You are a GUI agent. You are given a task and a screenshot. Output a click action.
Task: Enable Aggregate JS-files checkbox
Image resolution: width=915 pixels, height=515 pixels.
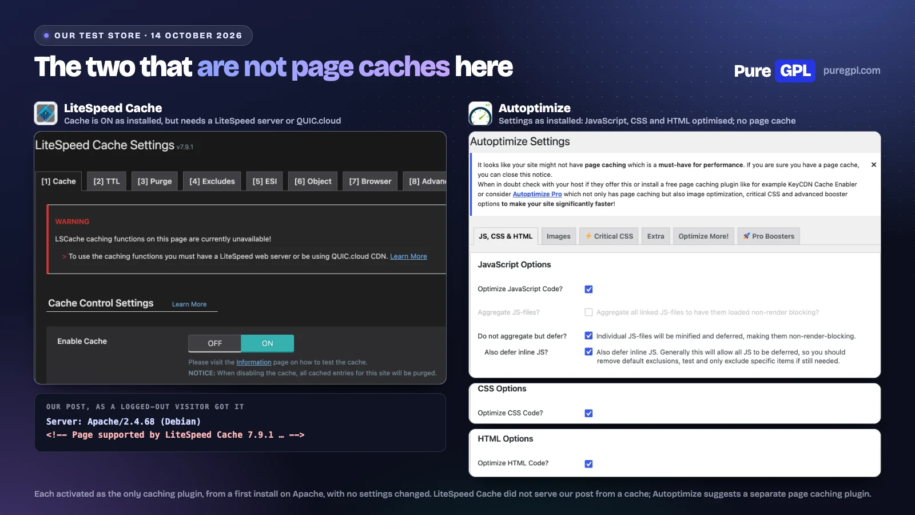click(x=588, y=312)
